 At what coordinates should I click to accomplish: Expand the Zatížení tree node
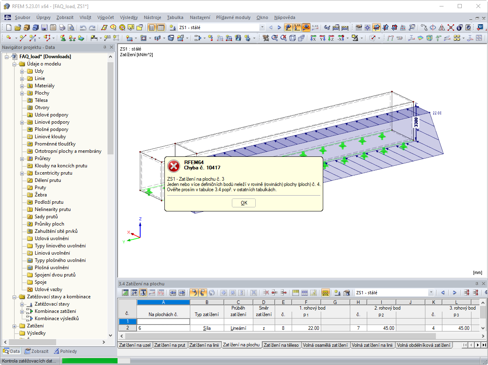(15, 326)
